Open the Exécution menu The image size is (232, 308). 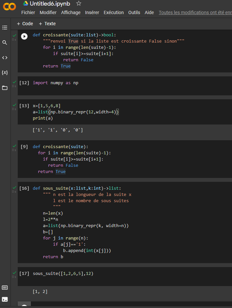(114, 12)
